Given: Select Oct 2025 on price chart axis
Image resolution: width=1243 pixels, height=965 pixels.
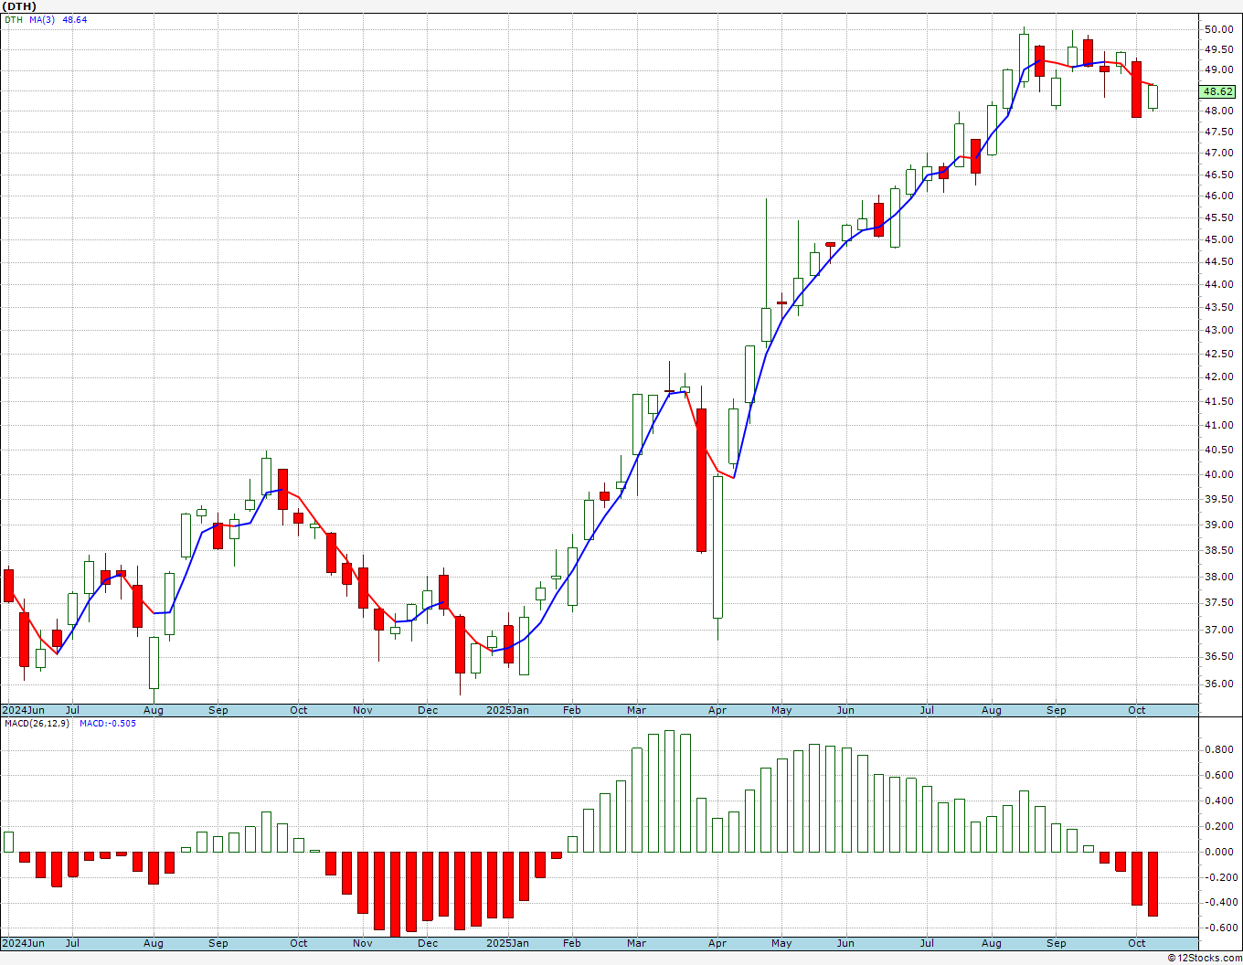Looking at the screenshot, I should (1137, 710).
